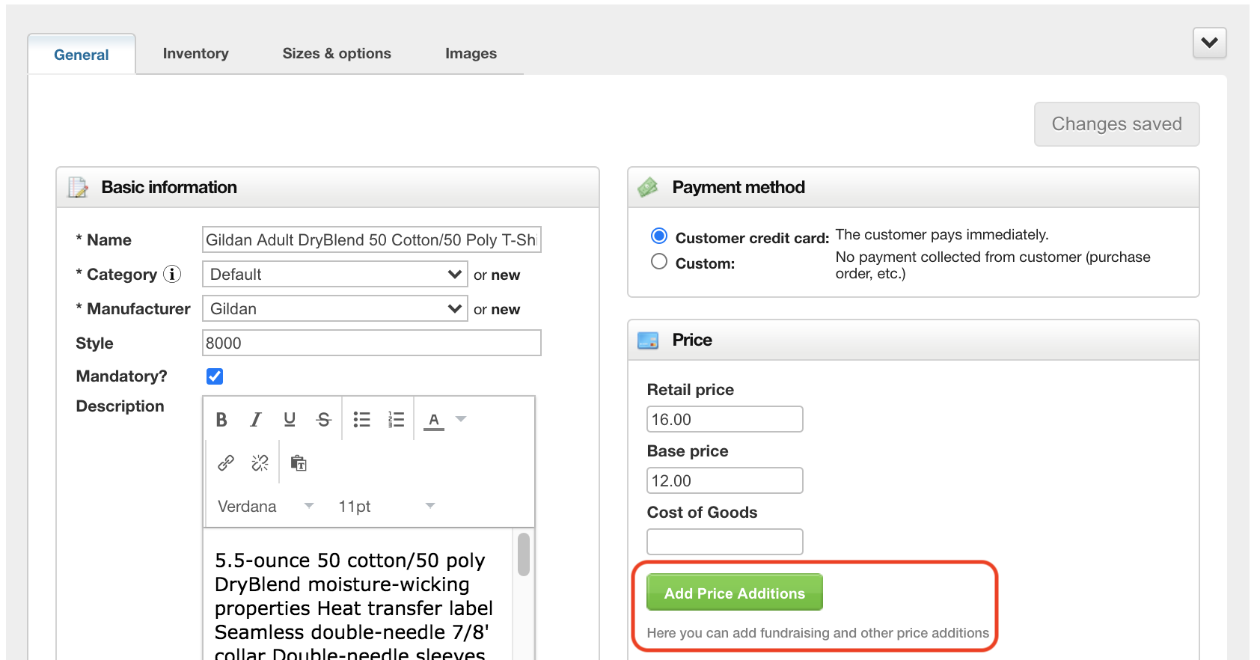The image size is (1260, 660).
Task: Switch to the General tab
Action: (82, 55)
